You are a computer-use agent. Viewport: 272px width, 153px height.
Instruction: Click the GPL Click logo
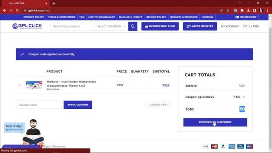(27, 26)
